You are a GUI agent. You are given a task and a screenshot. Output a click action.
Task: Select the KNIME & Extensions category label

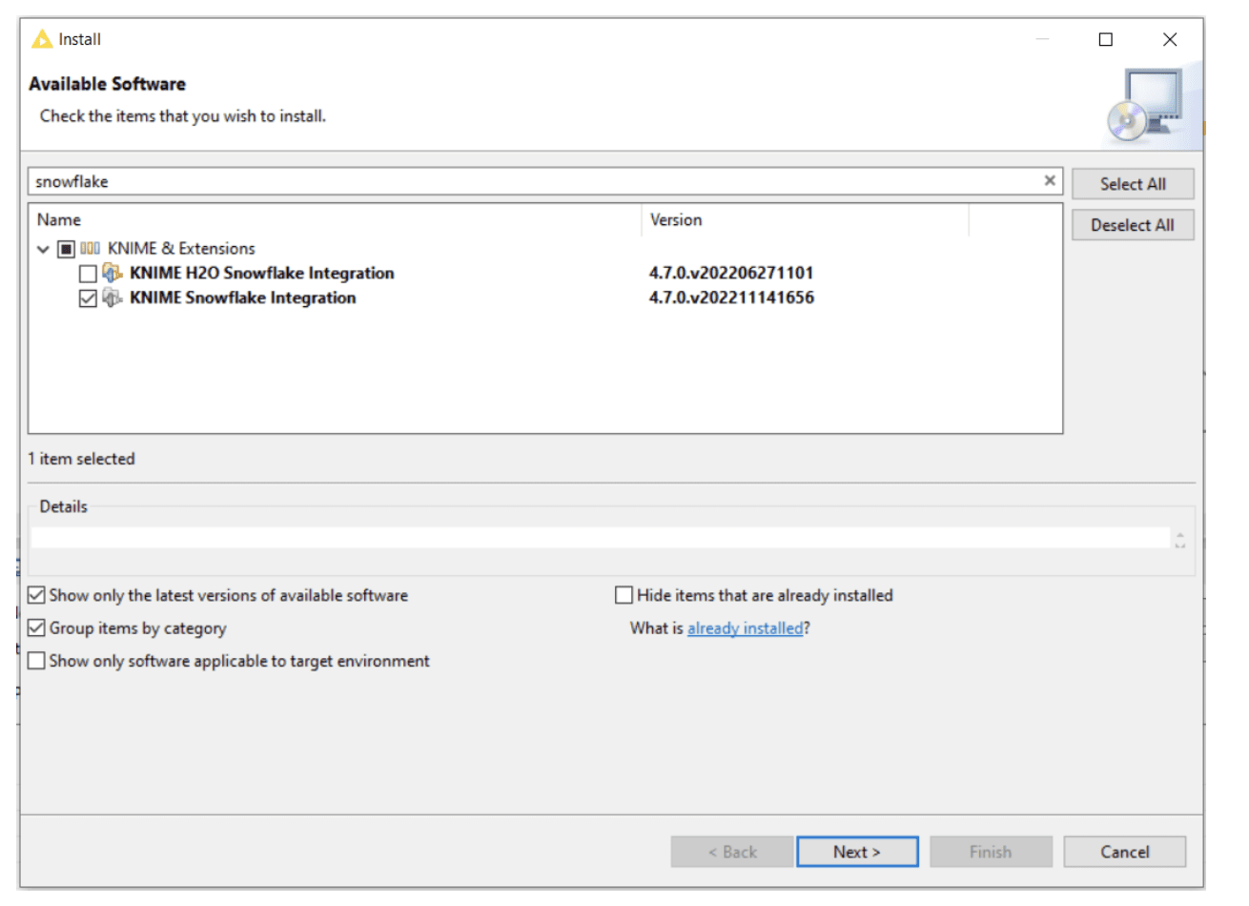tap(181, 248)
